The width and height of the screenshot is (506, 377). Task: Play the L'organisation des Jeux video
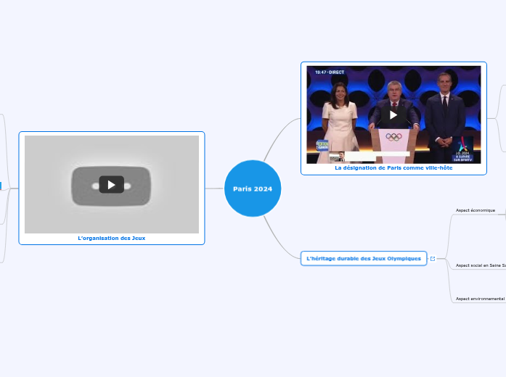click(x=111, y=185)
